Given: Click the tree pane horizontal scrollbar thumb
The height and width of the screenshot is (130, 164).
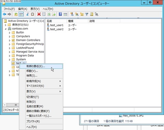Looking at the screenshot, I should 13,105.
